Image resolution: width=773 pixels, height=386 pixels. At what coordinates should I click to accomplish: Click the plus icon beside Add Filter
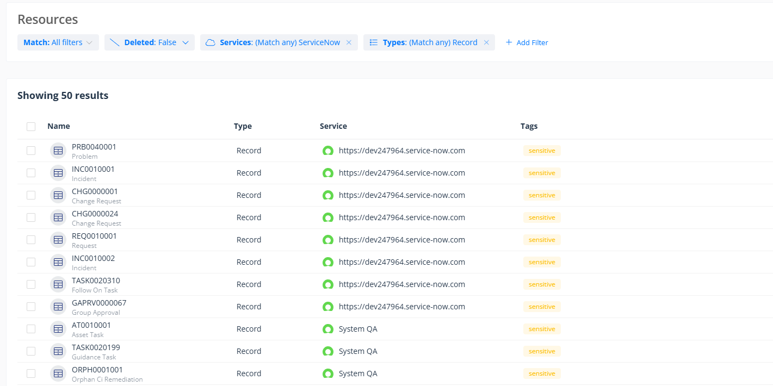coord(509,42)
